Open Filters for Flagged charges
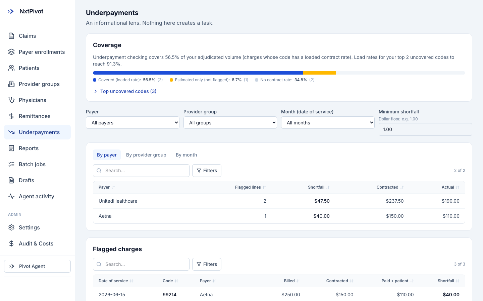 [x=207, y=264]
